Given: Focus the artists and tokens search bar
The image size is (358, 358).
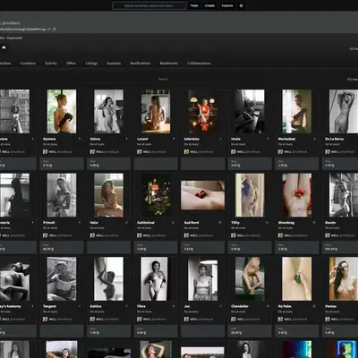Looking at the screenshot, I should coord(149,5).
